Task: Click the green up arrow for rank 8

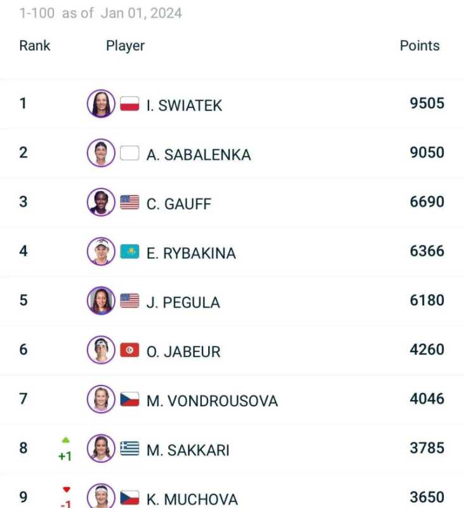Action: coord(65,440)
